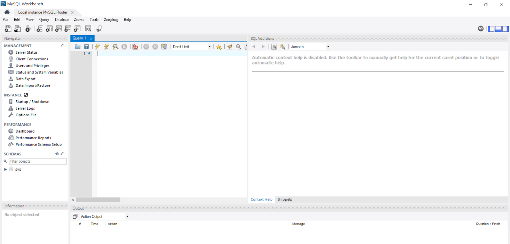Expand the sys schema node
This screenshot has width=510, height=244.
coord(5,169)
